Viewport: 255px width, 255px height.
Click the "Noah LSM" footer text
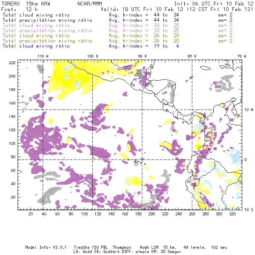tap(149, 247)
